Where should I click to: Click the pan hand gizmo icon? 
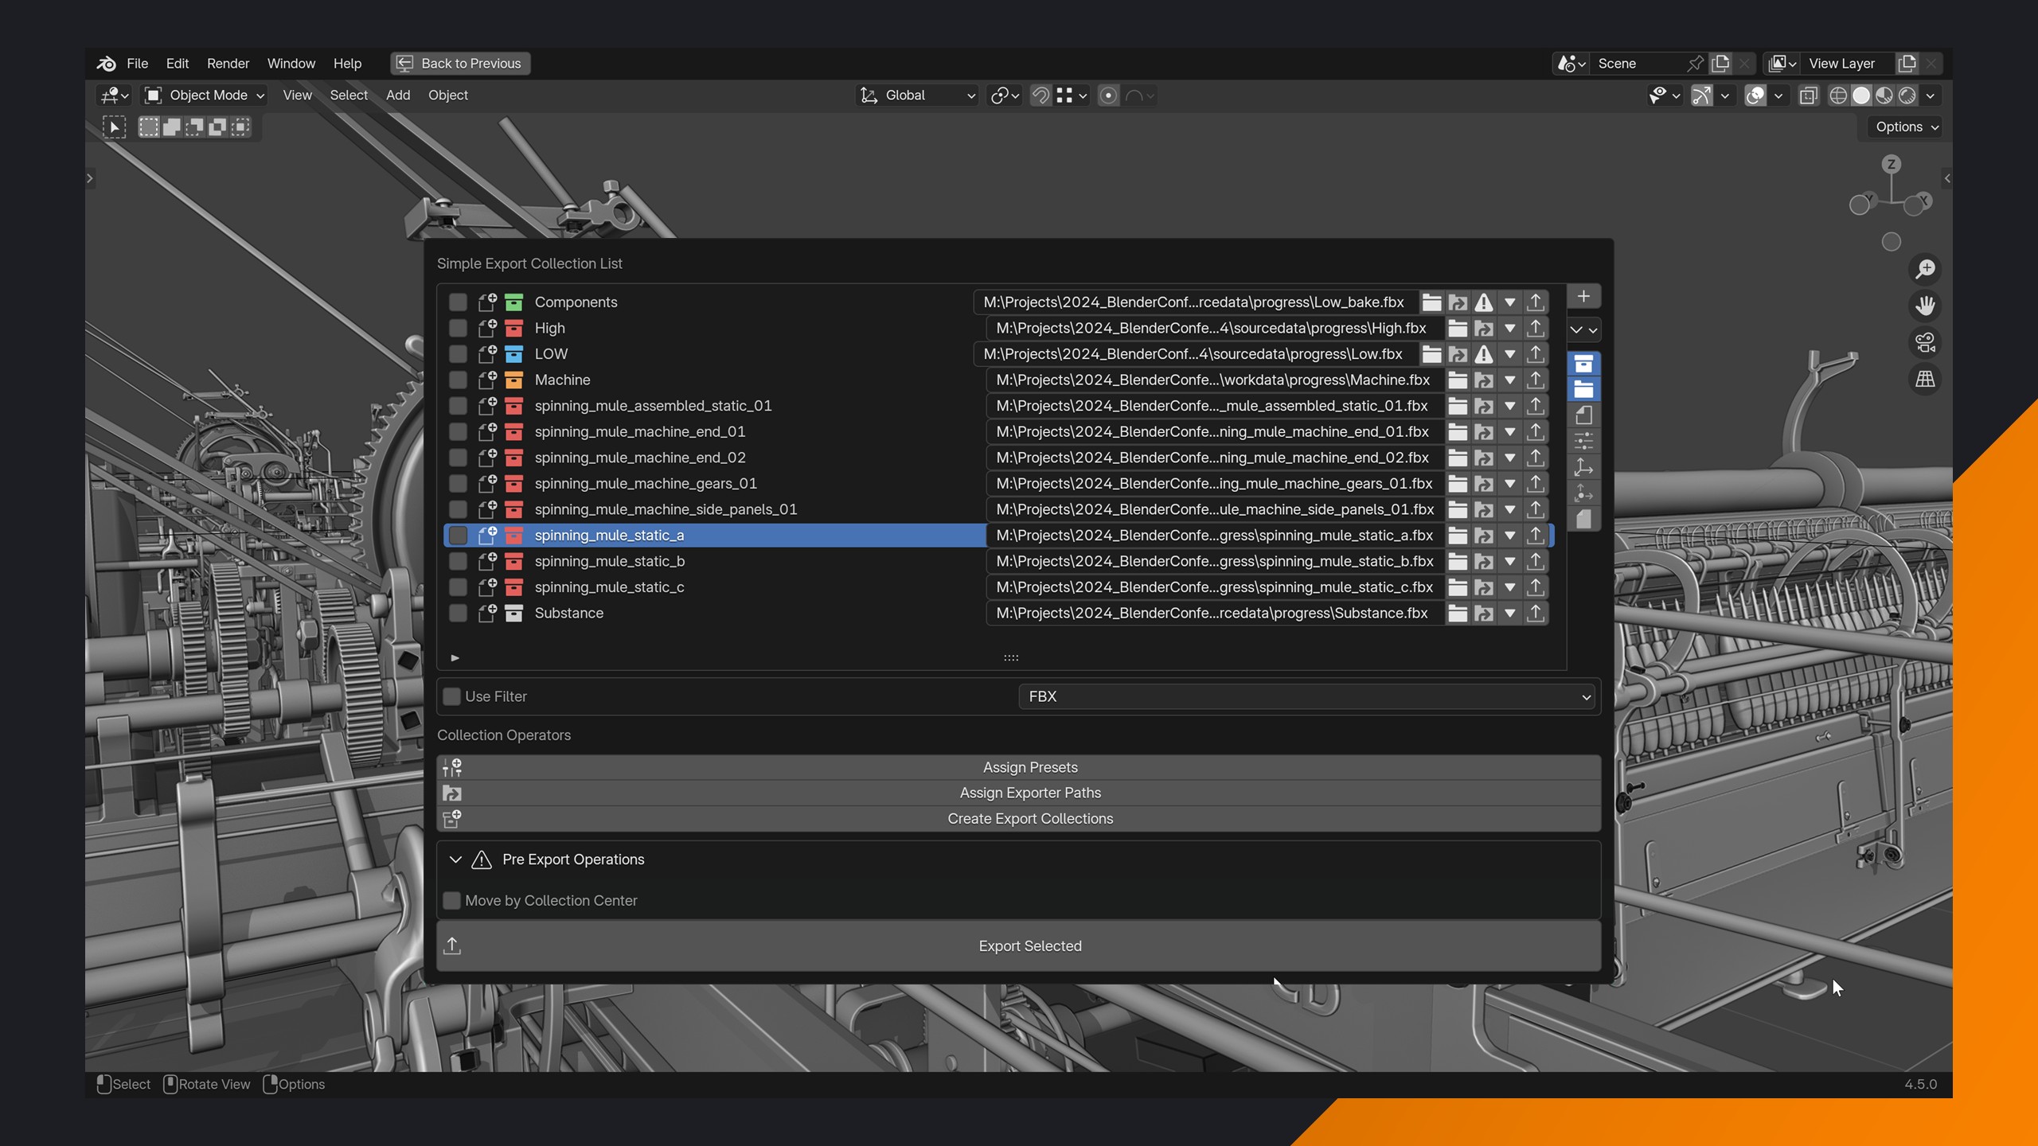pos(1925,306)
